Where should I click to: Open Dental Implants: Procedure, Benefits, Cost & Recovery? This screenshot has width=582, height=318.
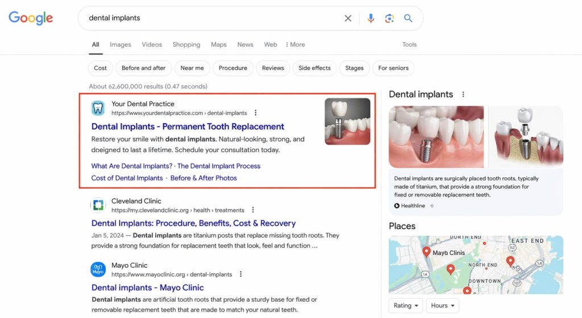(193, 223)
